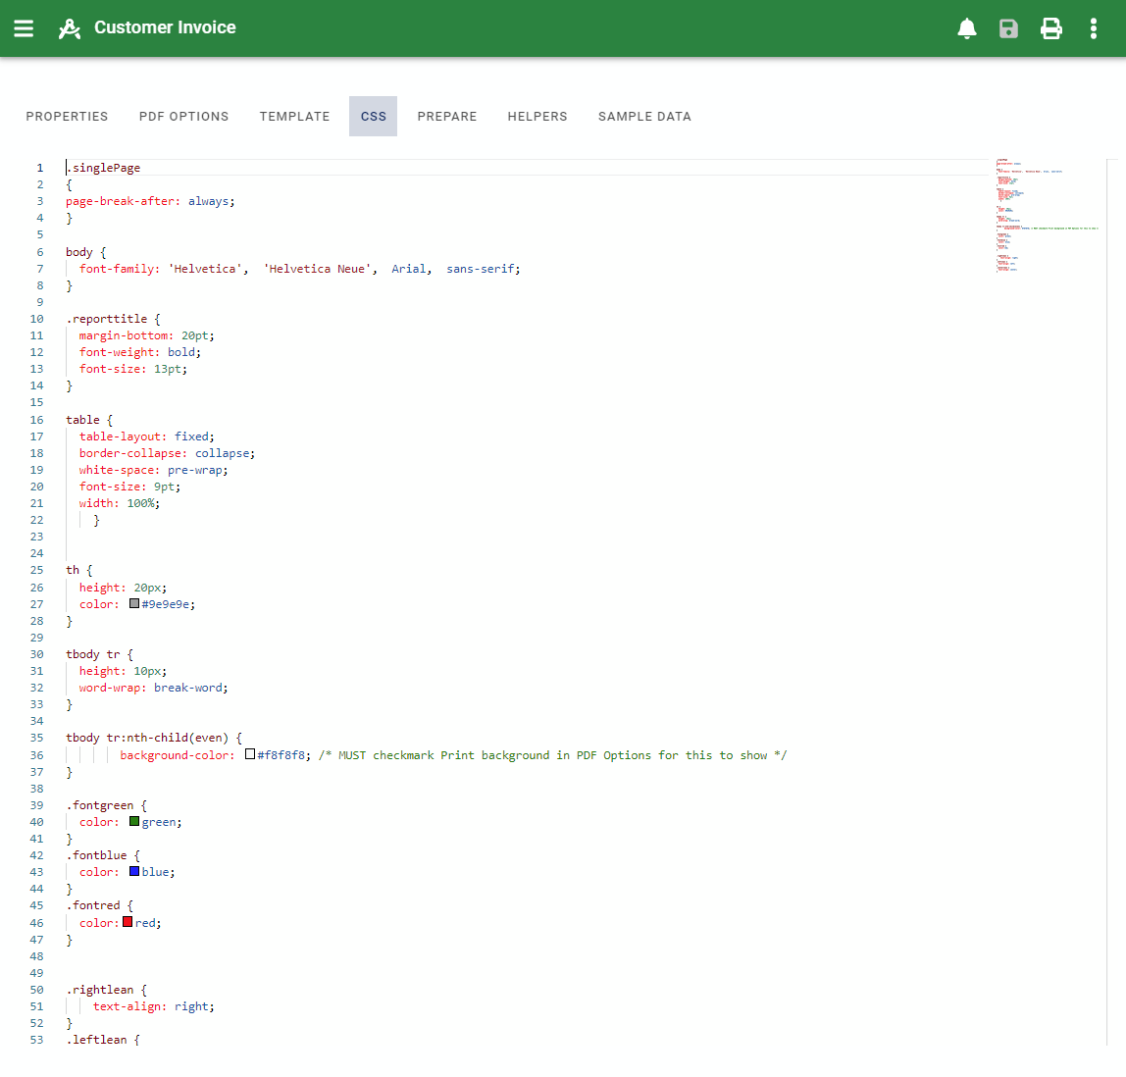
Task: Open the Prepare tab
Action: coord(446,117)
